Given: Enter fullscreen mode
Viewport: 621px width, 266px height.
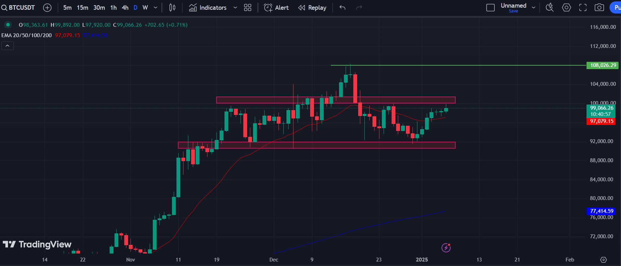Looking at the screenshot, I should pyautogui.click(x=583, y=8).
